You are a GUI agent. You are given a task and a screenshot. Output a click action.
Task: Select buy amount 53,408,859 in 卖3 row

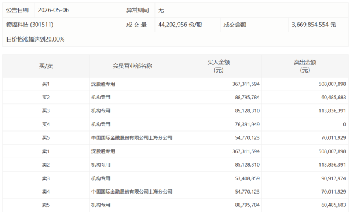(x=247, y=178)
